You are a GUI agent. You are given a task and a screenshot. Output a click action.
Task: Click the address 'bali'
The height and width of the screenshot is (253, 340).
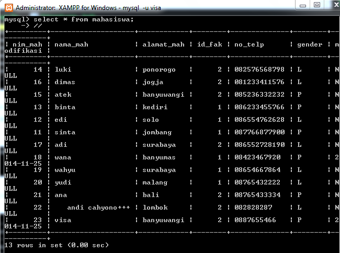(151, 195)
